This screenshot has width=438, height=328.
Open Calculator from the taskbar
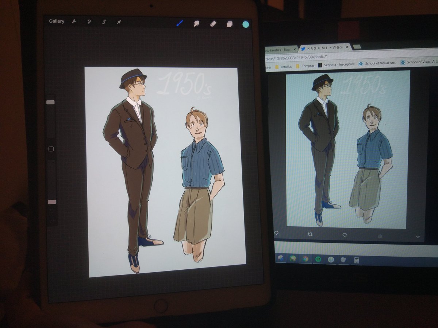coord(357,260)
